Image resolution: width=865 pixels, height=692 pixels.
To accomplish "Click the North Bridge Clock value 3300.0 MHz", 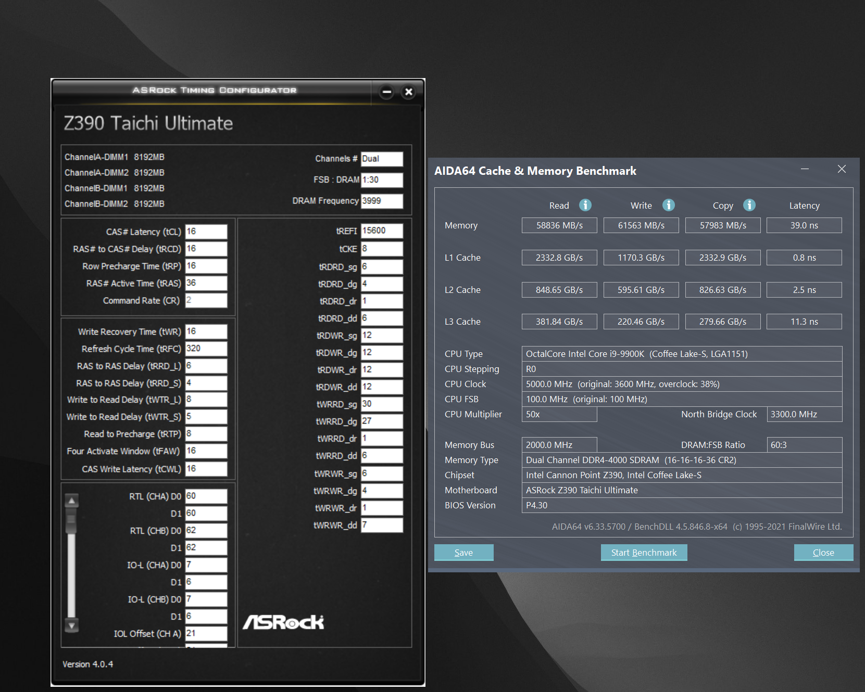I will click(x=804, y=414).
